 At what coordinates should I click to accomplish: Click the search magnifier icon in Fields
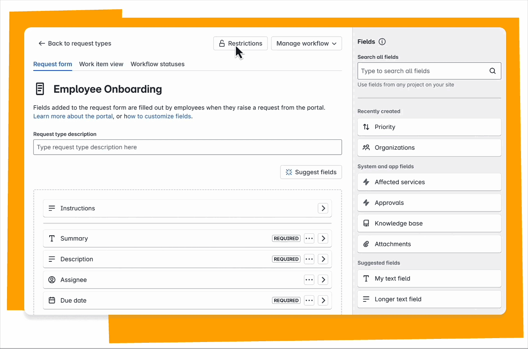[x=492, y=71]
